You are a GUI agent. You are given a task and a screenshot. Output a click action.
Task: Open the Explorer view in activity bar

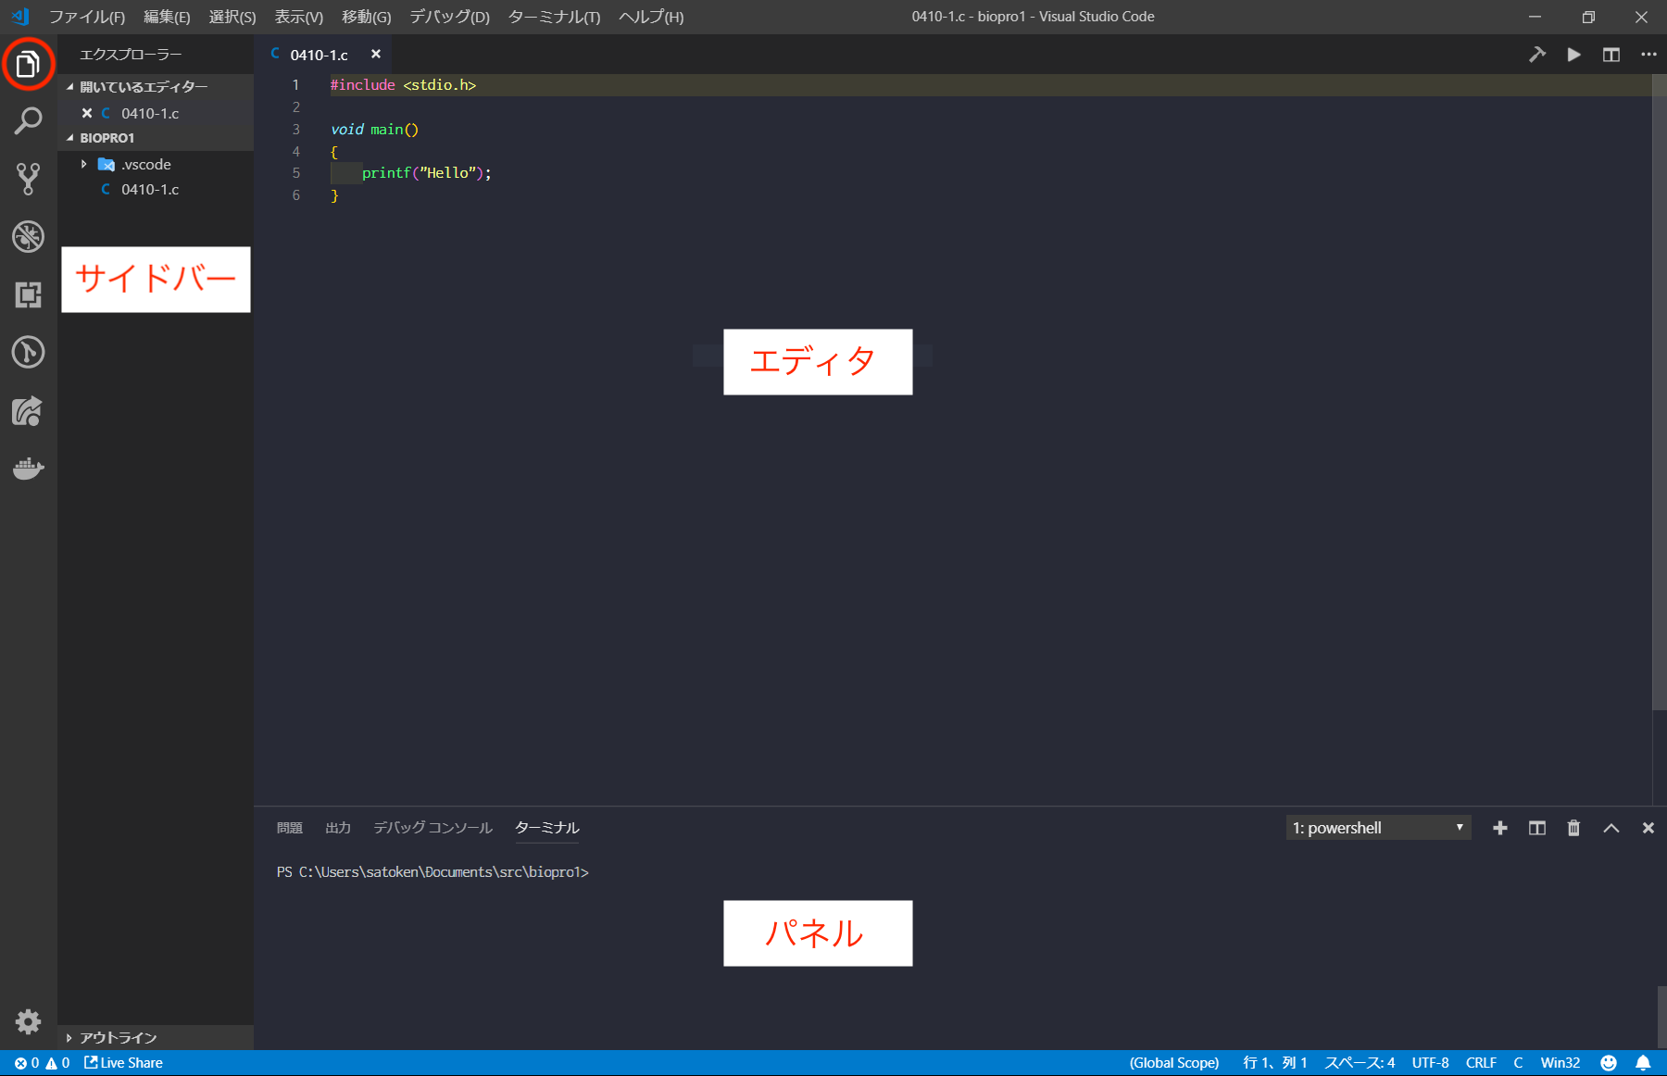(28, 64)
